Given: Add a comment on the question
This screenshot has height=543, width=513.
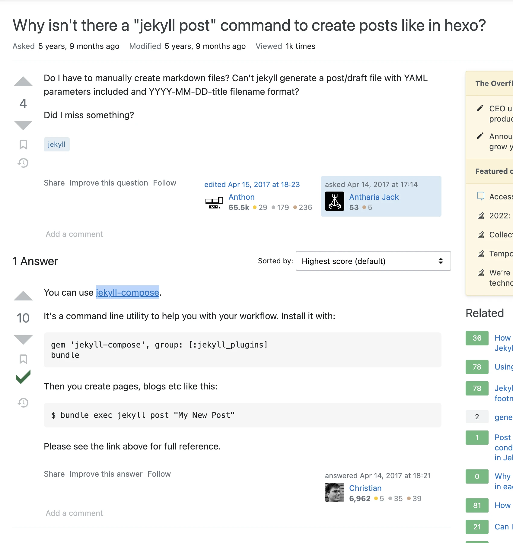Looking at the screenshot, I should pyautogui.click(x=74, y=234).
